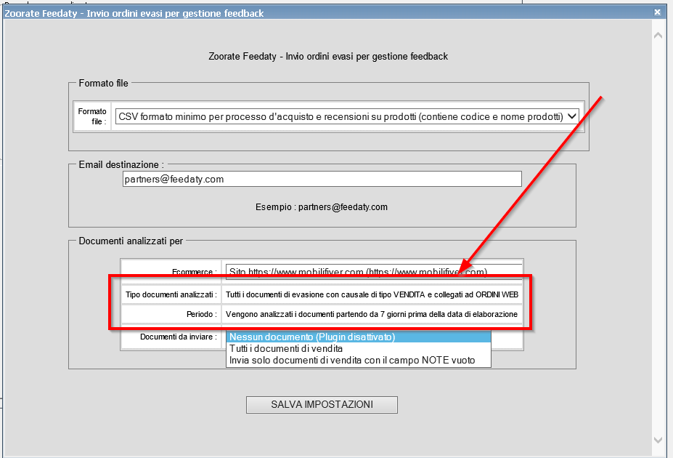Click the scrollbar down arrow
The width and height of the screenshot is (673, 458).
(x=658, y=440)
